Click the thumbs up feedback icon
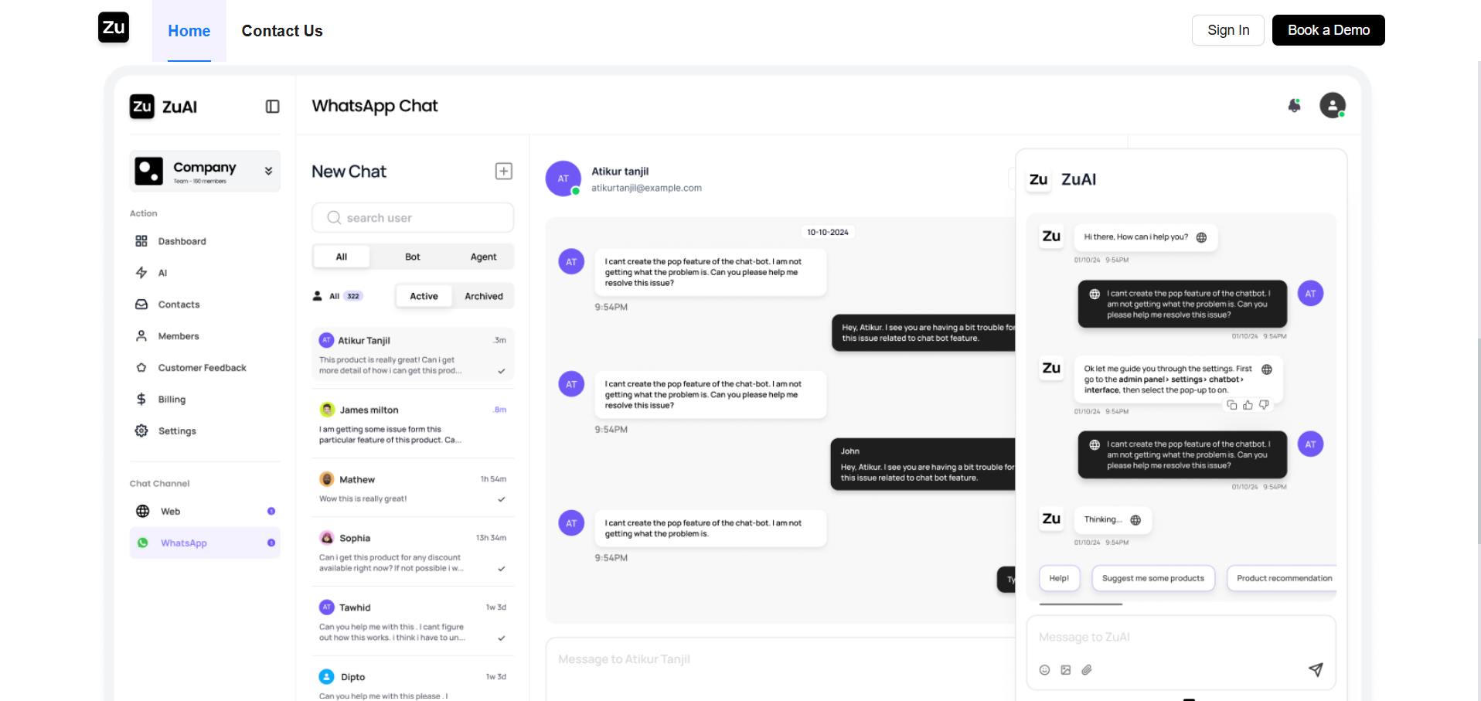This screenshot has height=701, width=1481. point(1248,405)
